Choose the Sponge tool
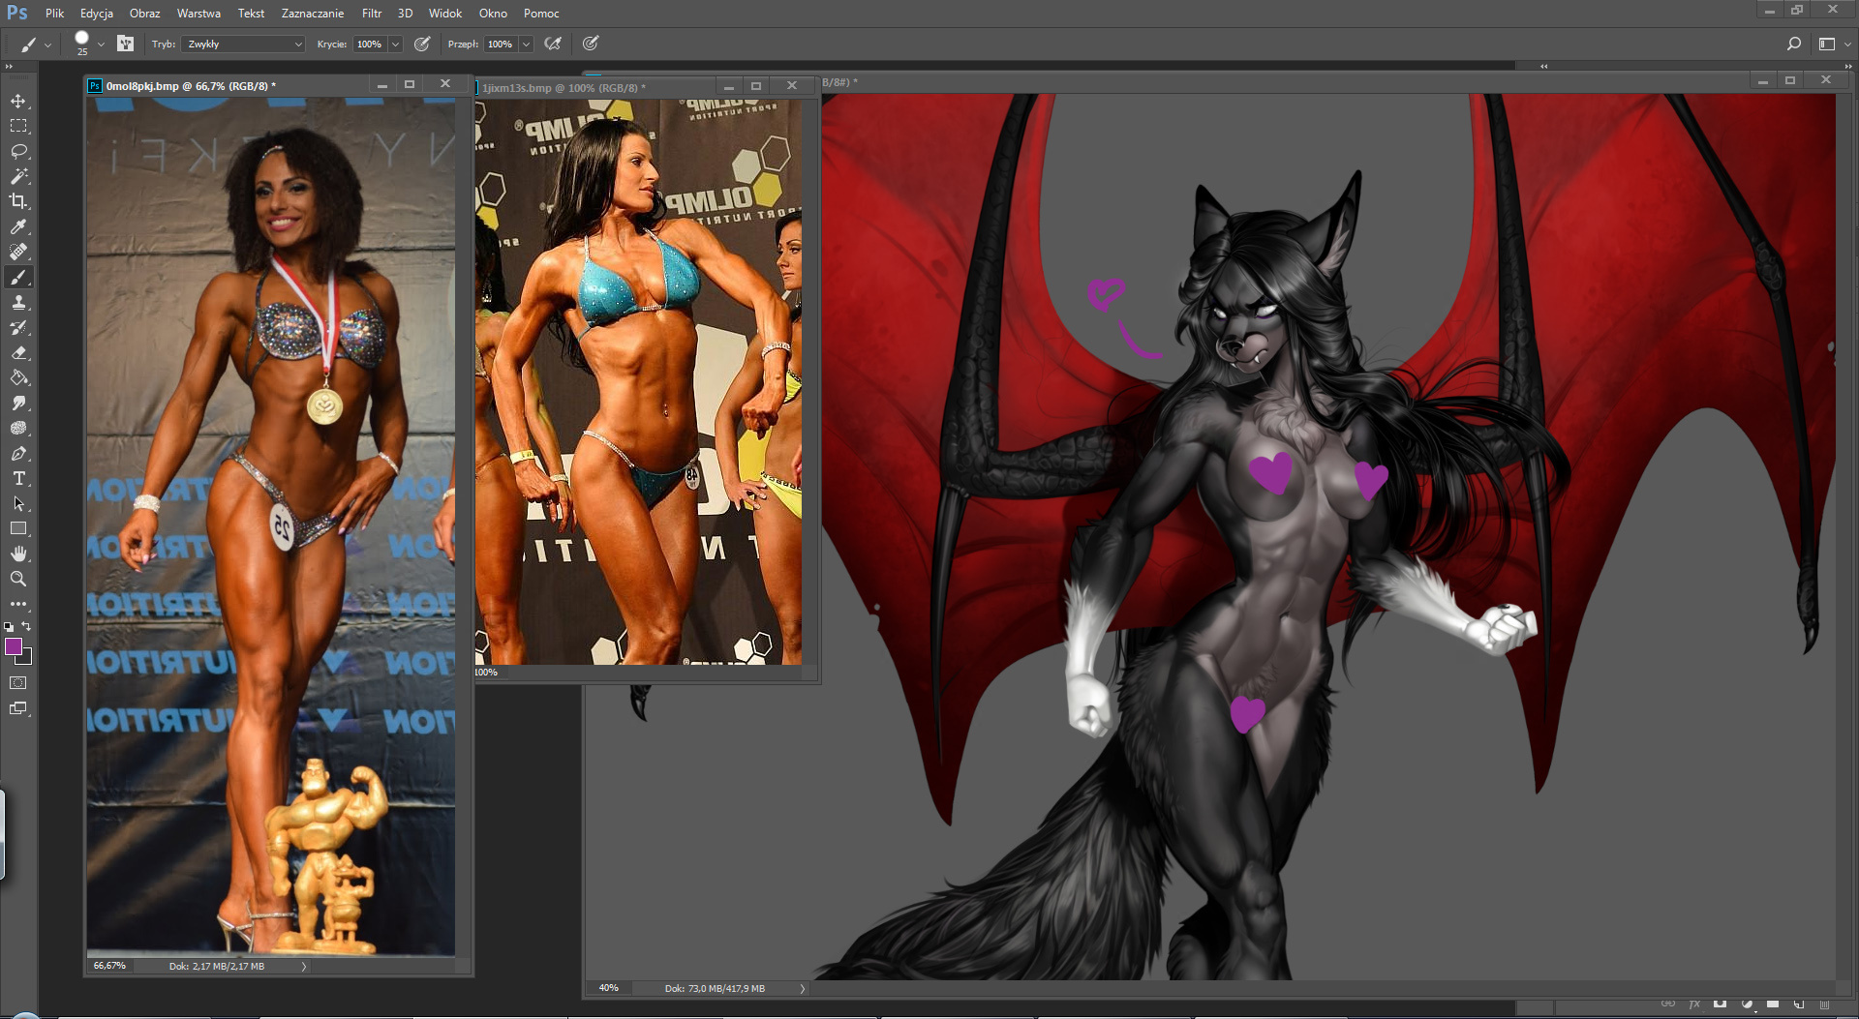The width and height of the screenshot is (1859, 1019). pos(18,429)
